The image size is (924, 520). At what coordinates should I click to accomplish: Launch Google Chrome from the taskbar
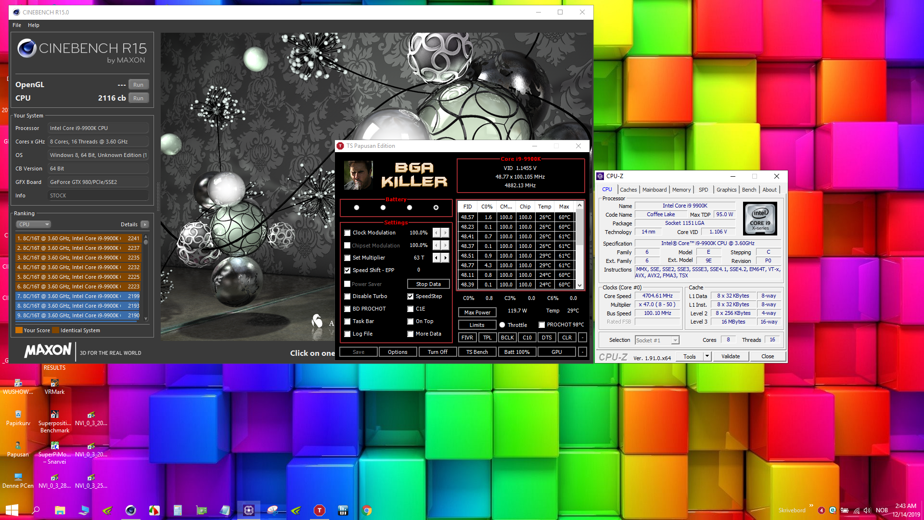pos(367,510)
